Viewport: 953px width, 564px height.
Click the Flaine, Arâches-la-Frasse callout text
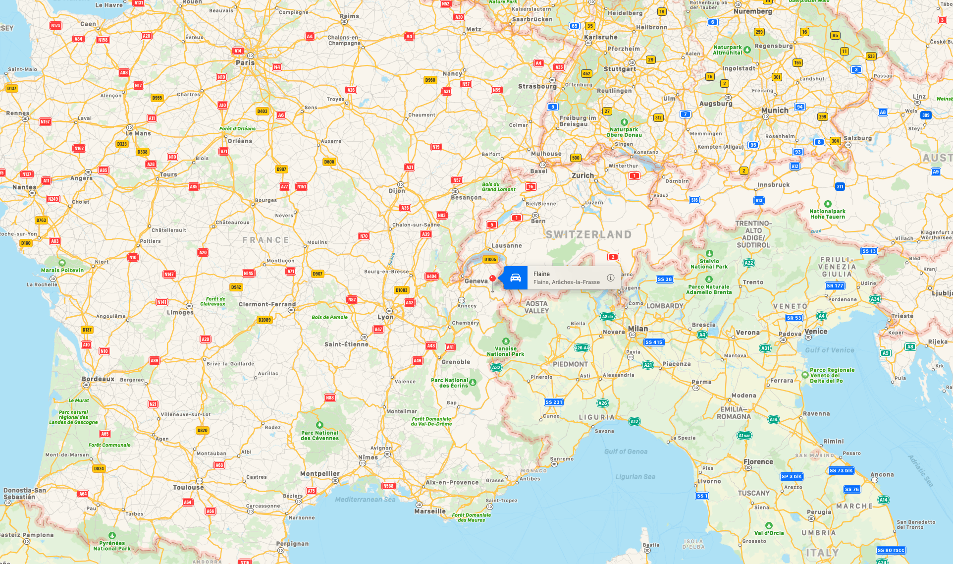pyautogui.click(x=567, y=282)
